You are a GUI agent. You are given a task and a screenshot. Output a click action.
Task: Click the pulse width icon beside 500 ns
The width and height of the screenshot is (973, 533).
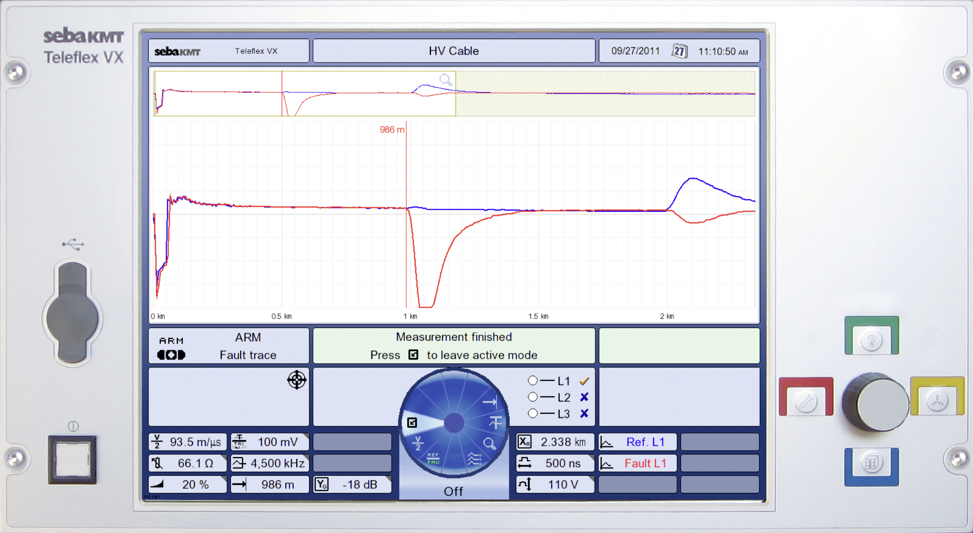524,463
